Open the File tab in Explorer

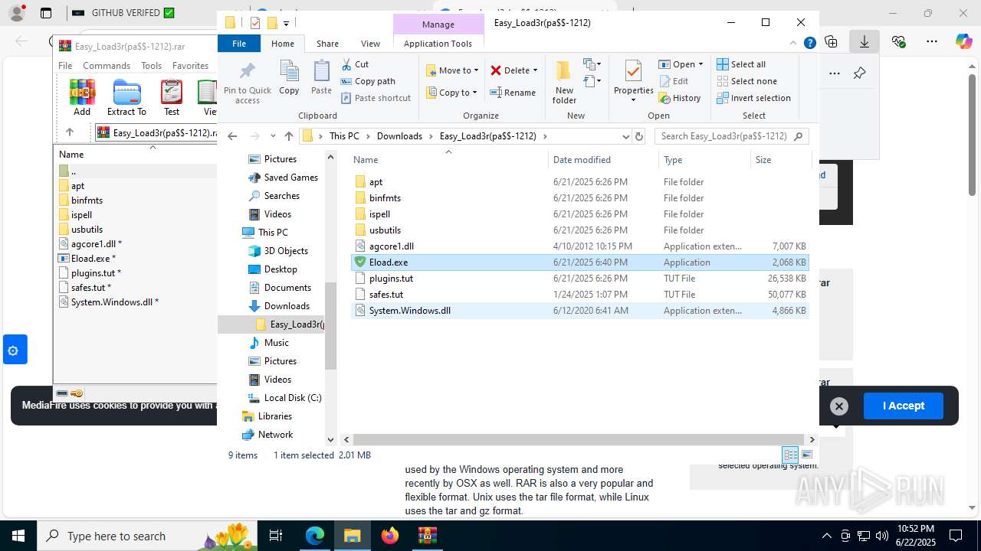pyautogui.click(x=239, y=44)
